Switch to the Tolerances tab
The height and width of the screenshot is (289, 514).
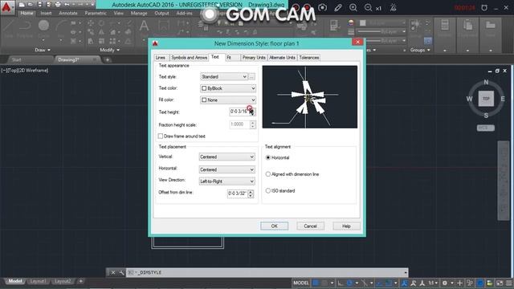pyautogui.click(x=308, y=58)
